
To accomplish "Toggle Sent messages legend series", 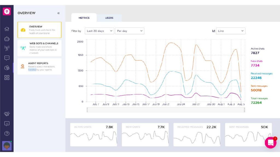I will click(259, 86).
